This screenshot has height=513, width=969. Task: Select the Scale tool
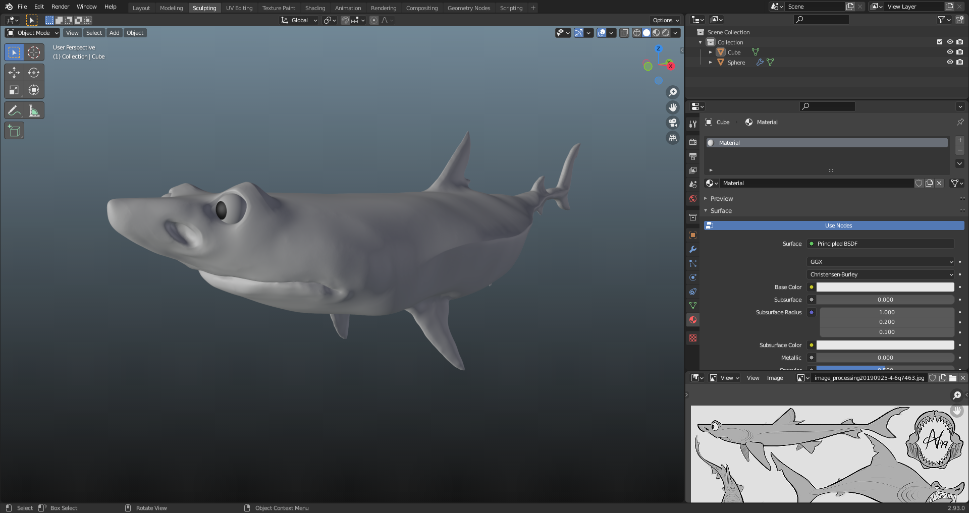pos(14,90)
